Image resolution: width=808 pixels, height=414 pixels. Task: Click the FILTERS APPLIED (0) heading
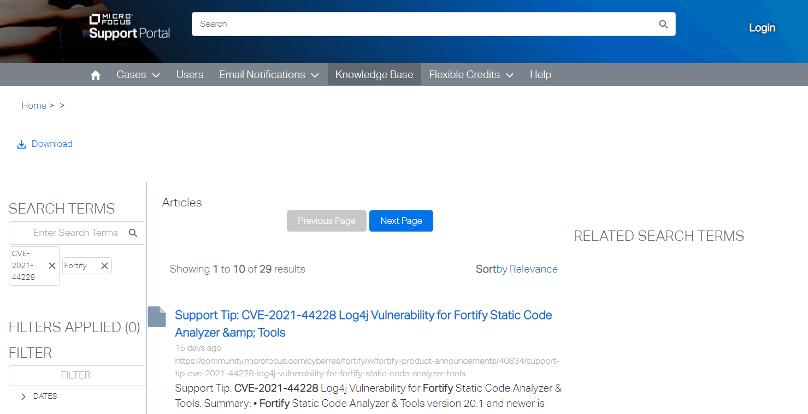coord(74,327)
